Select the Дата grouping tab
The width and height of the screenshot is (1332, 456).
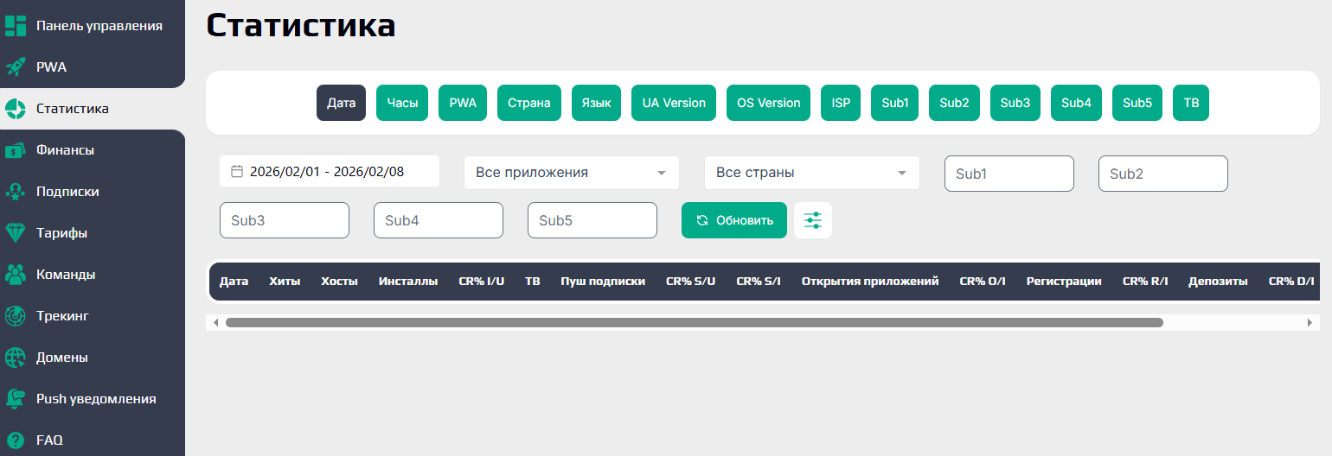click(341, 103)
